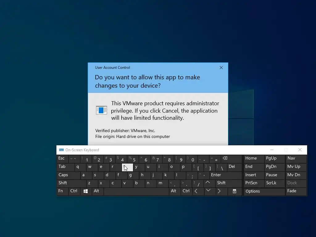Click the p key

coord(186,167)
